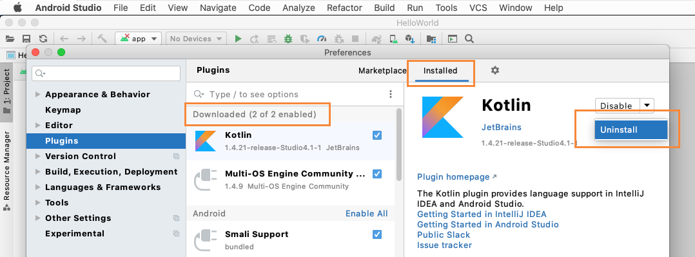Click the green Run app button
This screenshot has height=257, width=695.
tap(238, 39)
